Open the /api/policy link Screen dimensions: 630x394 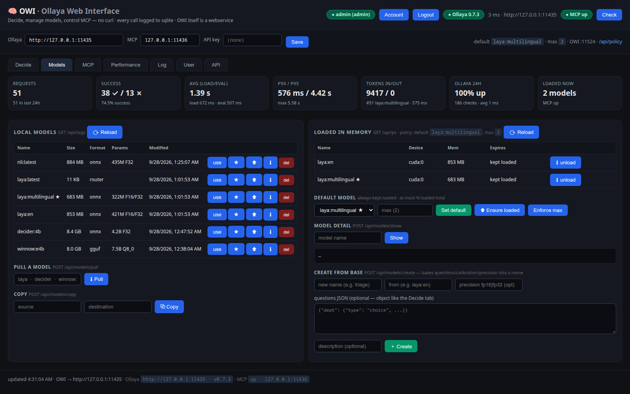pos(610,41)
